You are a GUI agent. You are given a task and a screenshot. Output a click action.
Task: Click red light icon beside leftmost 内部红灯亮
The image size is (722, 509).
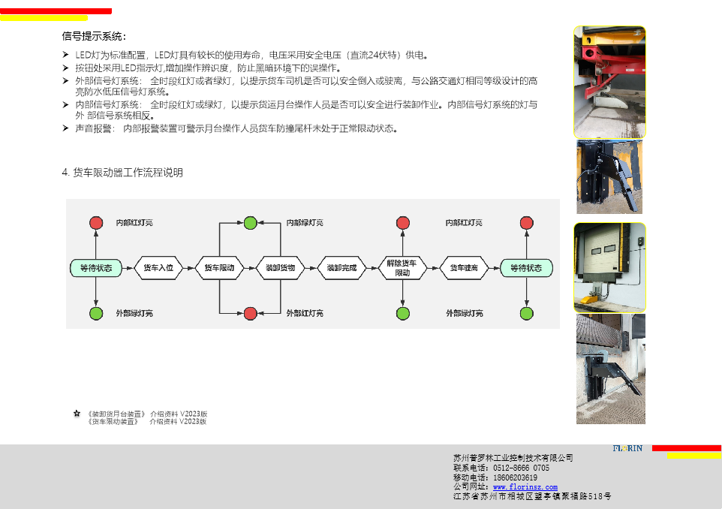tap(96, 223)
